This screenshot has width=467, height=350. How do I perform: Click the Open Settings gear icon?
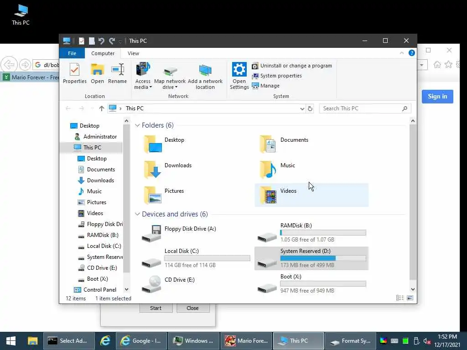tap(239, 69)
